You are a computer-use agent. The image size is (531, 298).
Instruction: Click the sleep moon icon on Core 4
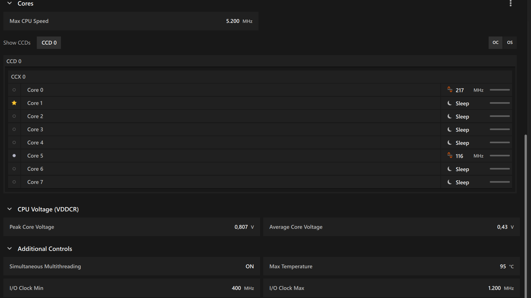coord(450,143)
